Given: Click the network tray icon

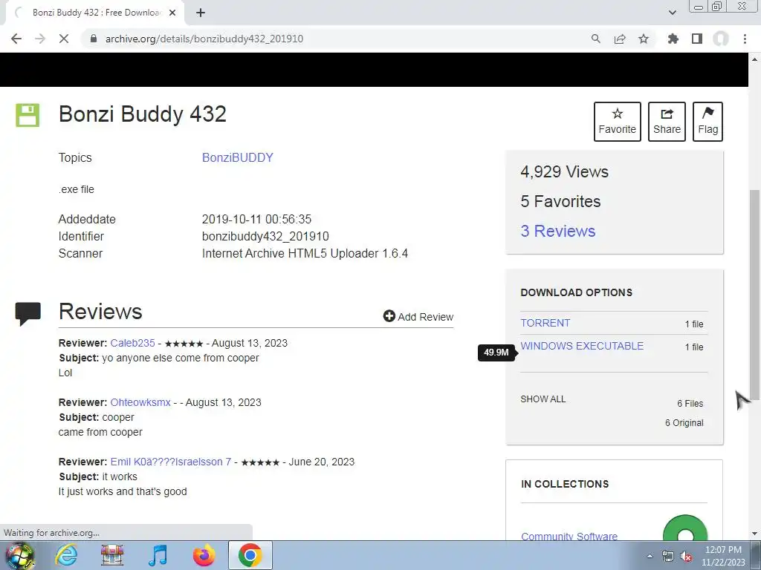Looking at the screenshot, I should (668, 557).
